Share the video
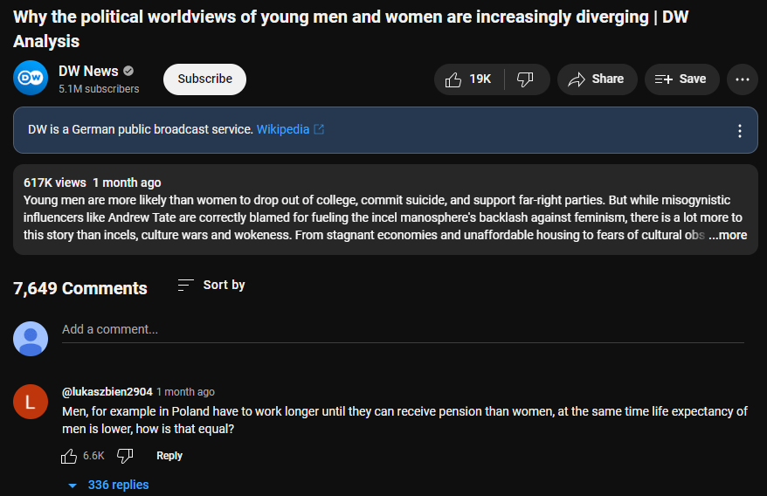This screenshot has height=496, width=767. point(597,79)
